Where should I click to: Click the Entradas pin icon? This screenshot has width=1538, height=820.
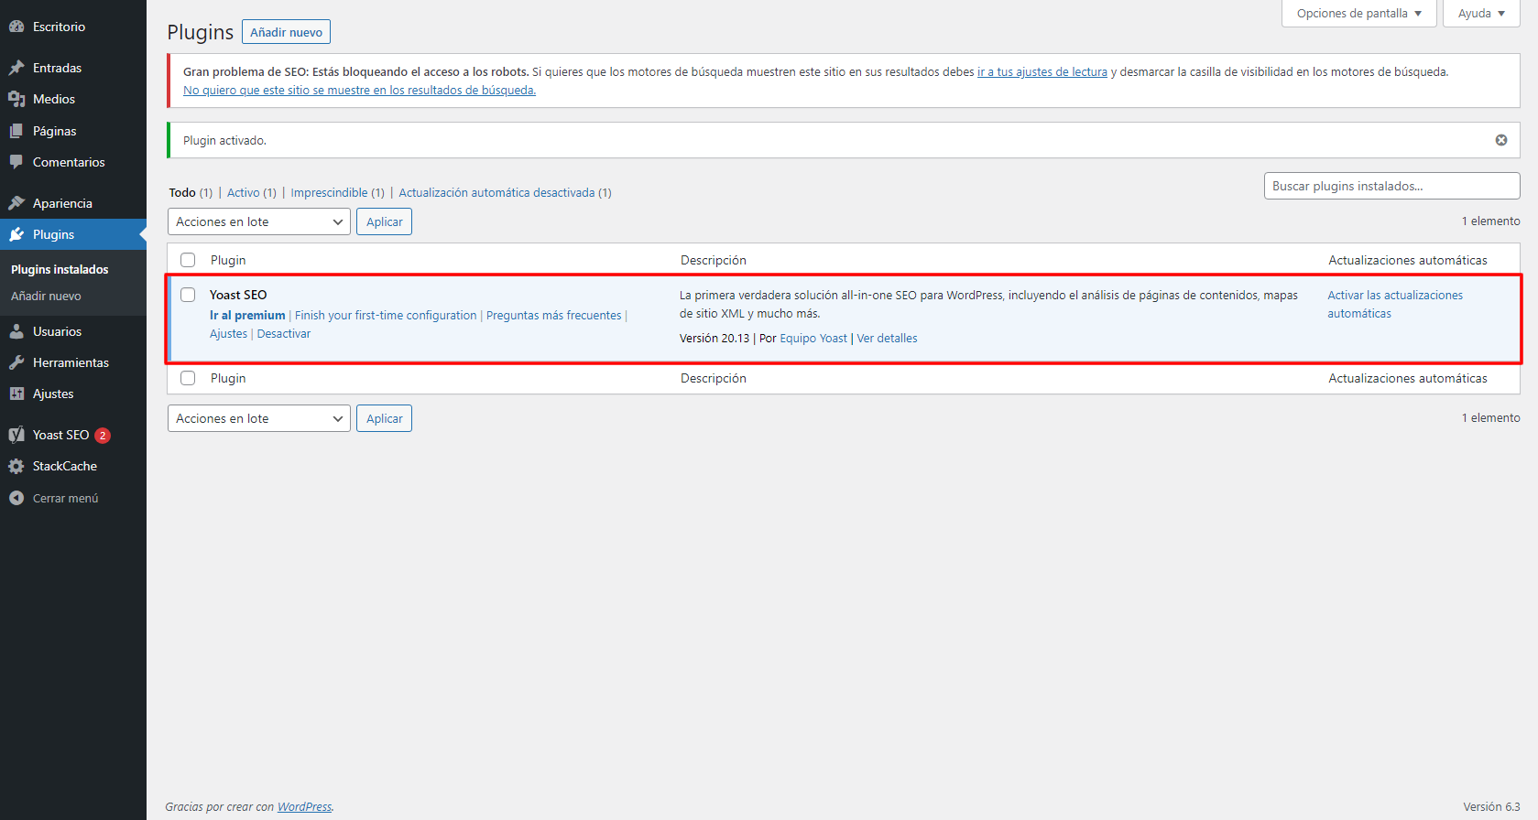pyautogui.click(x=16, y=68)
